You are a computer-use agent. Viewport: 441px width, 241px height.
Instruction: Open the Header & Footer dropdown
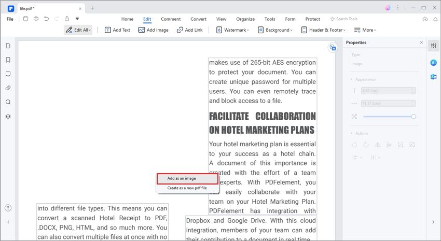[323, 30]
